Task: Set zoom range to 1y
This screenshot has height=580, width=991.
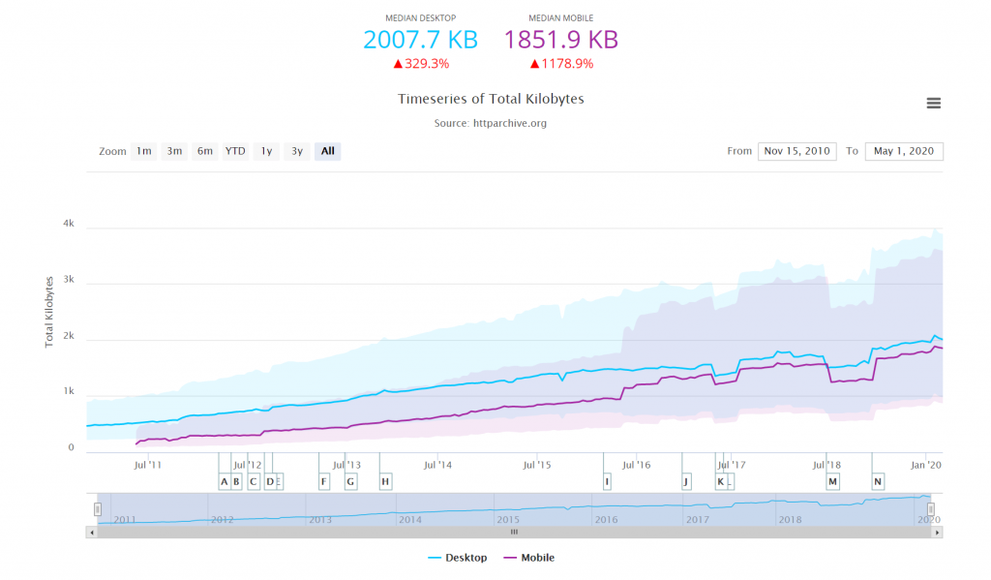Action: (x=266, y=151)
